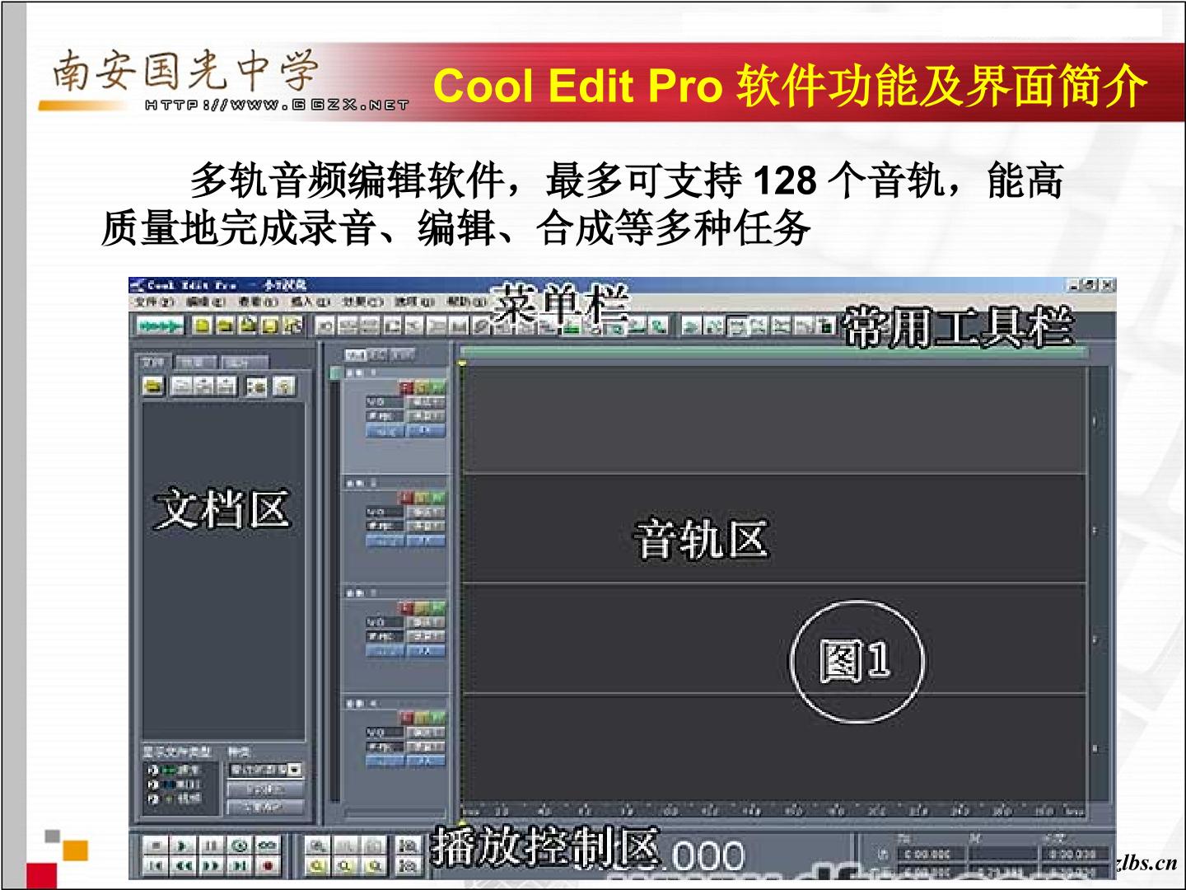Arm track 1 with its red R button

coord(407,387)
